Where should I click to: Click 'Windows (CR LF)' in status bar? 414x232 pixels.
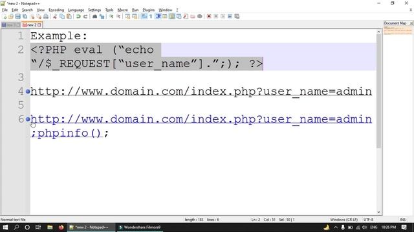point(343,219)
